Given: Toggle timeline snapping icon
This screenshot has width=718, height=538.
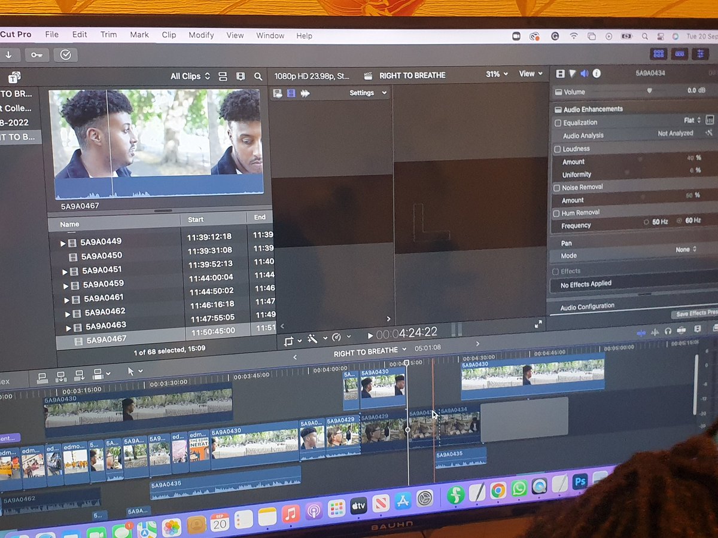Looking at the screenshot, I should (x=682, y=330).
